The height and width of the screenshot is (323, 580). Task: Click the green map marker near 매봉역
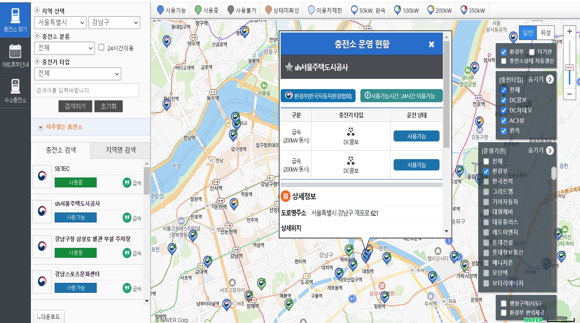pos(289,305)
